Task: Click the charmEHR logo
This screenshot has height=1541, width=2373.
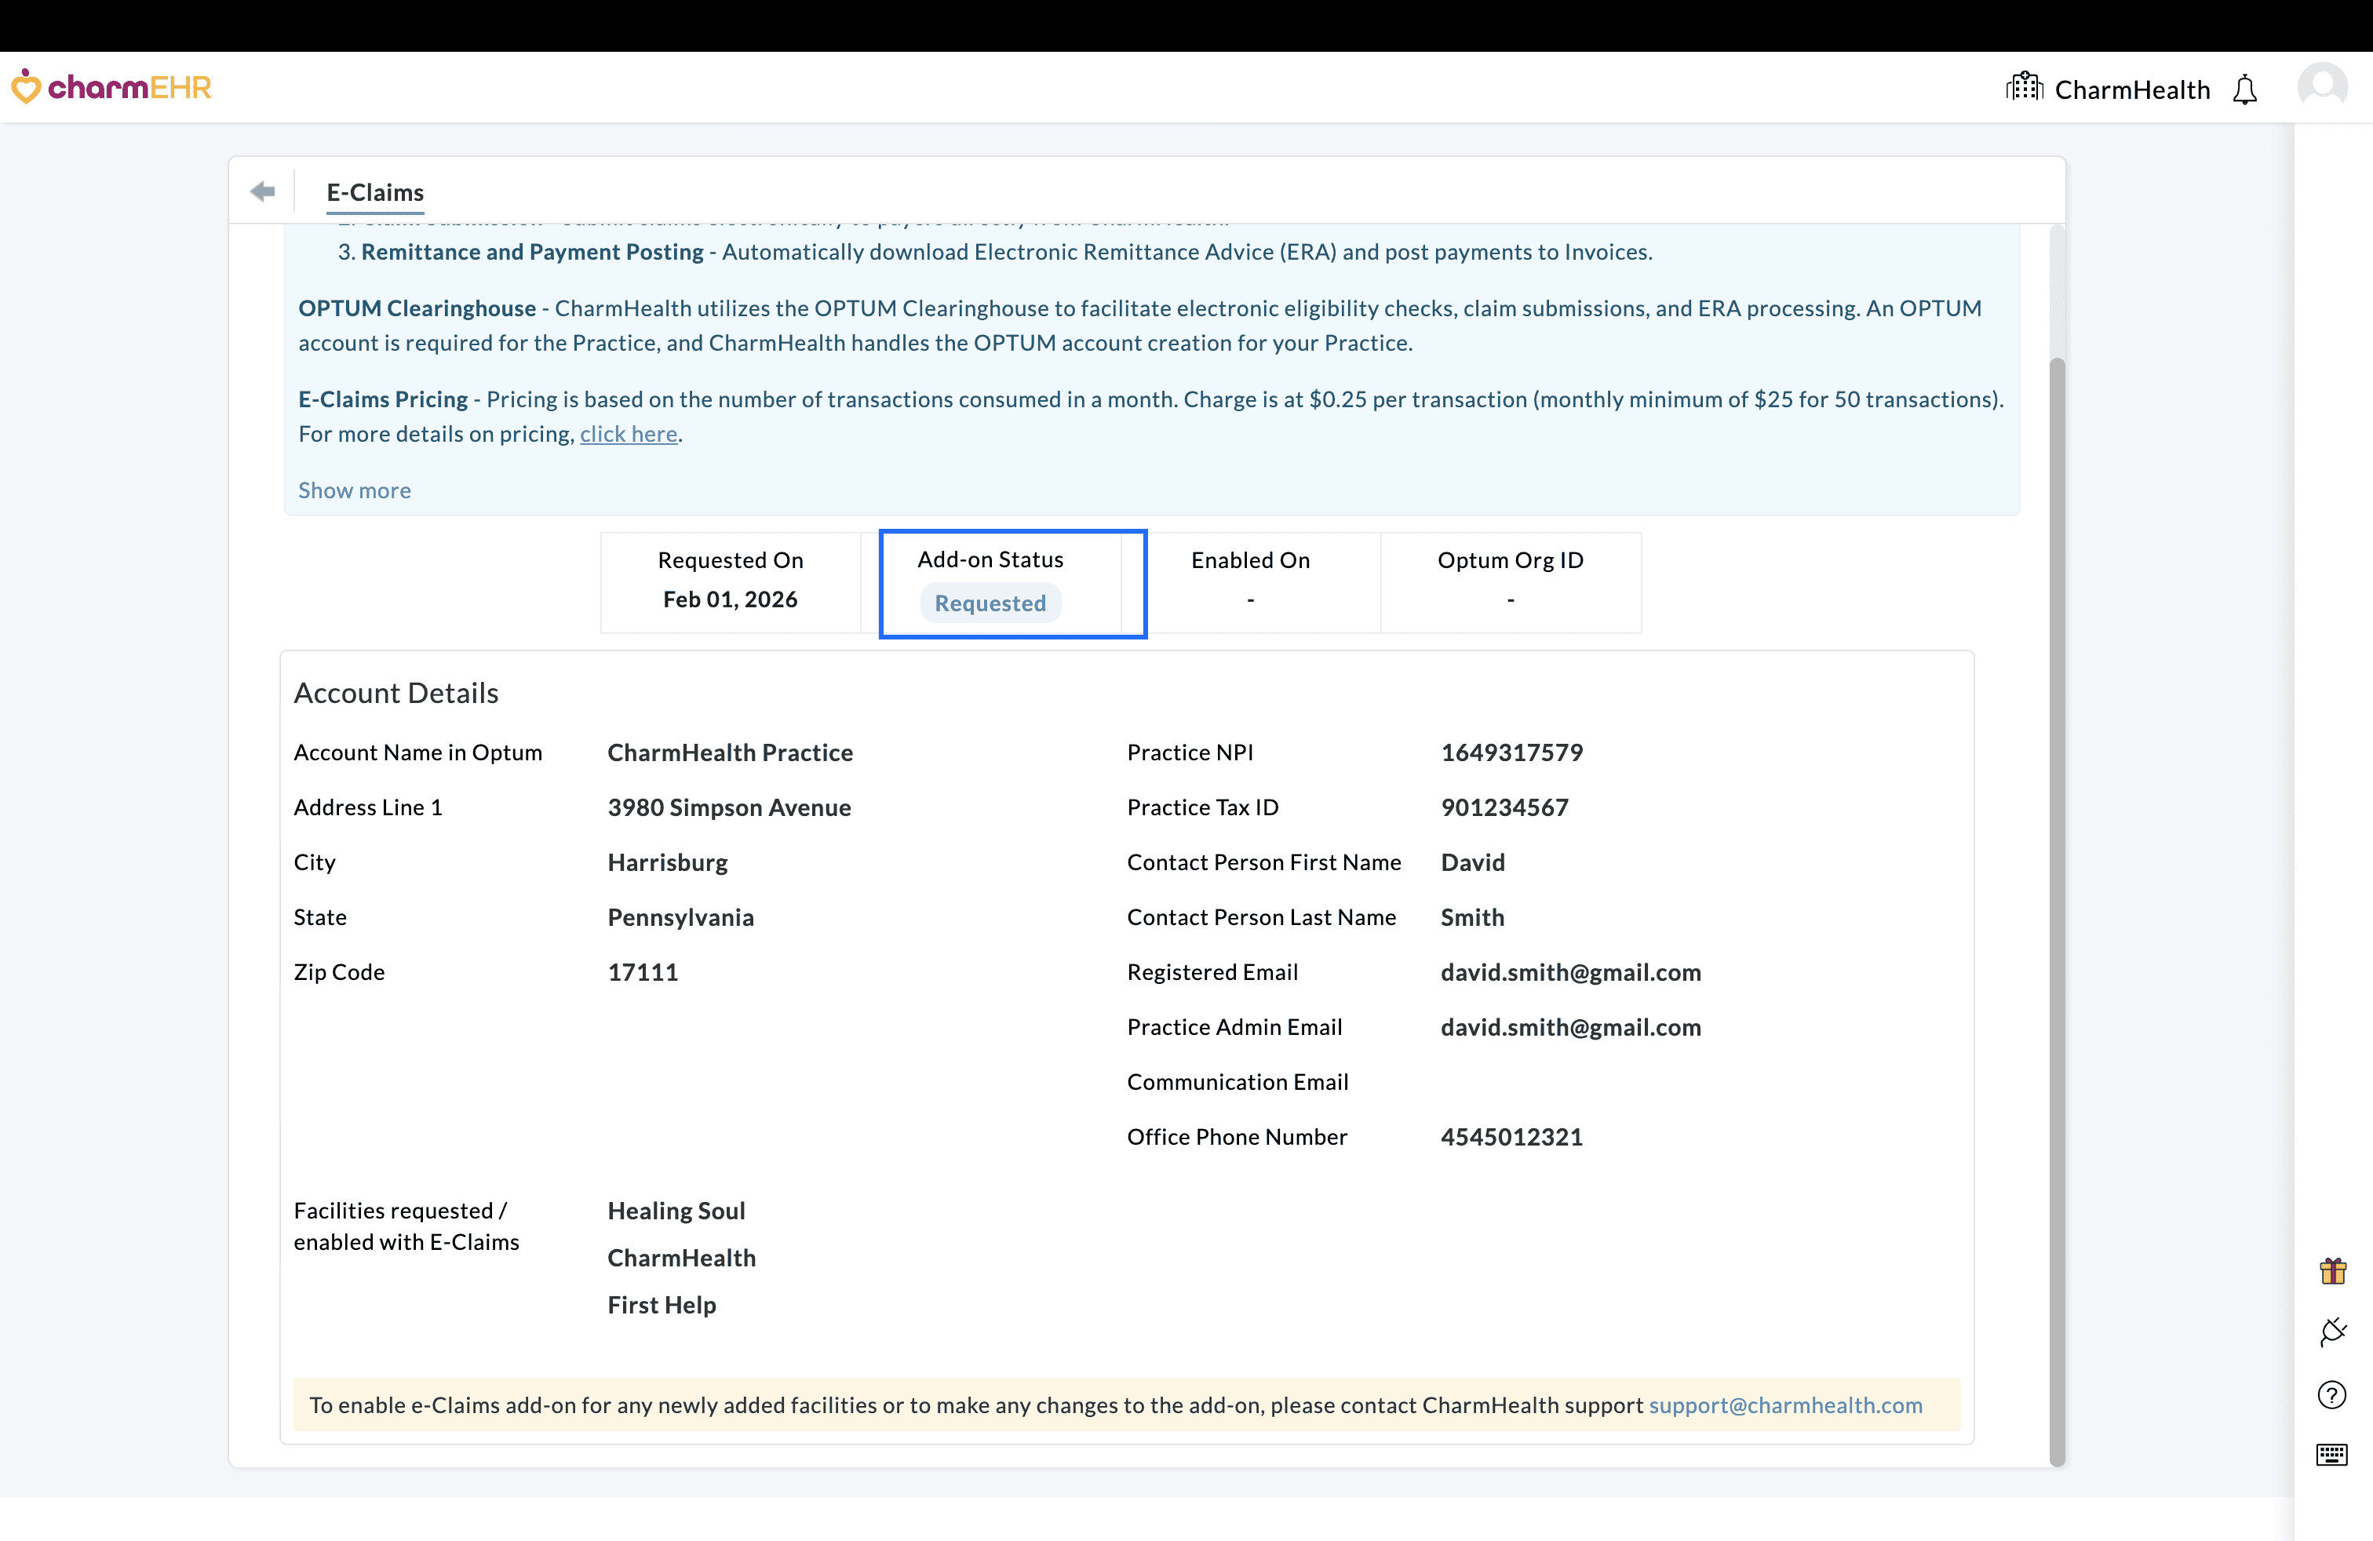Action: 111,88
